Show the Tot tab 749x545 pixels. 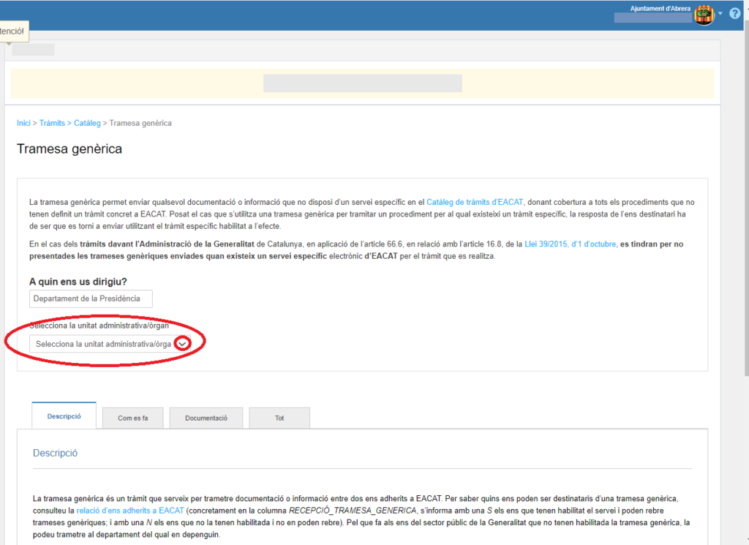coord(279,418)
